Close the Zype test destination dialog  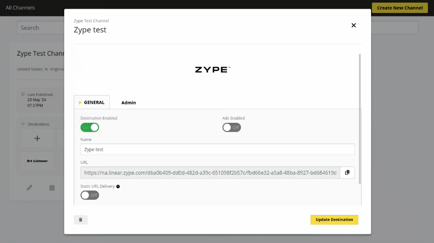click(x=353, y=26)
